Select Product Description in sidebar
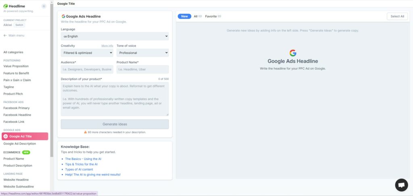Screen dimensions: 413x196 [x=18, y=165]
